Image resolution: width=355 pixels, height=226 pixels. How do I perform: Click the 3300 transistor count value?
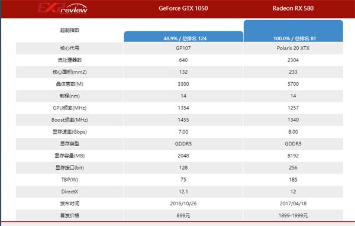(183, 84)
